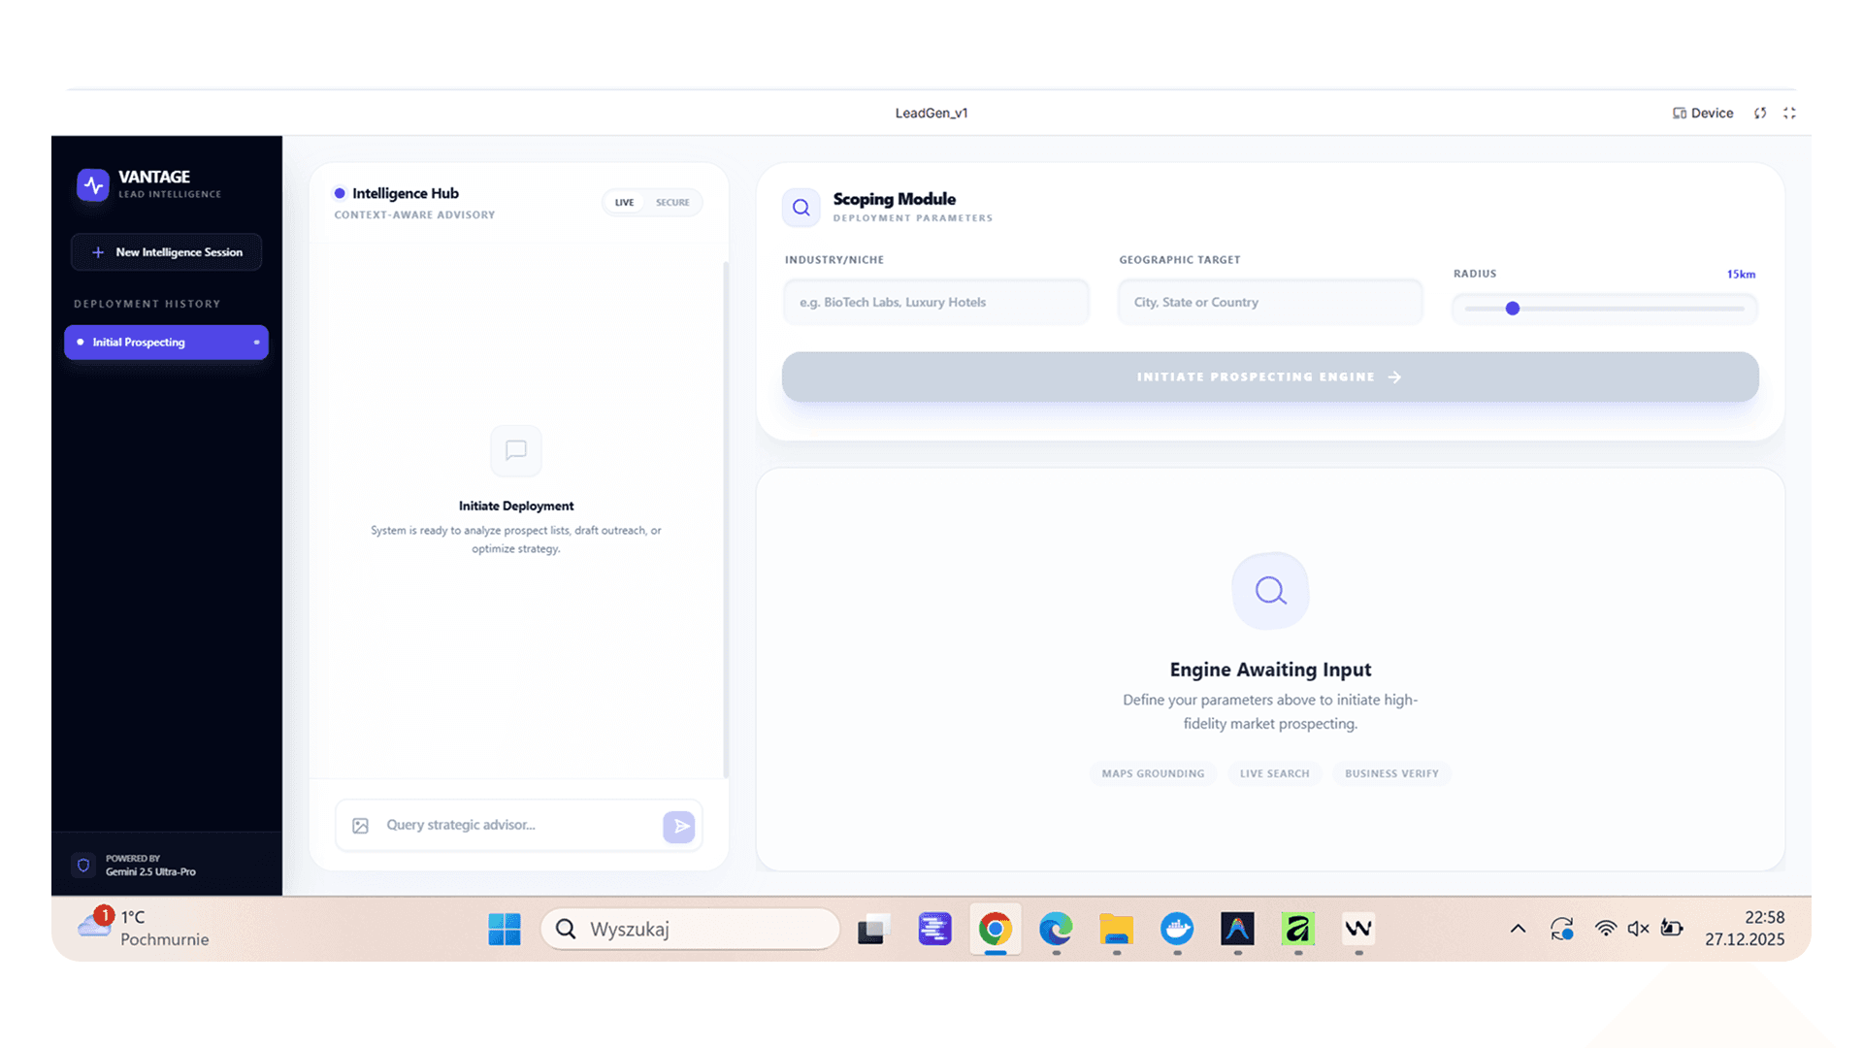Click the Scoping Module magnifier icon

[801, 207]
